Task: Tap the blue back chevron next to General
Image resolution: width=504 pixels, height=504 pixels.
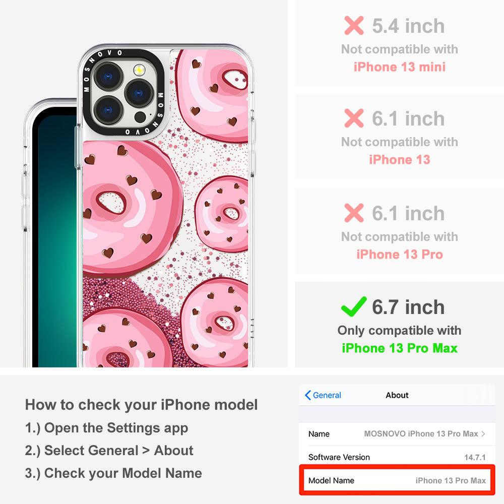Action: tap(307, 395)
